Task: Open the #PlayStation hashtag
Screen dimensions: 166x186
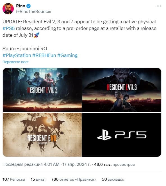Action: pos(17,55)
